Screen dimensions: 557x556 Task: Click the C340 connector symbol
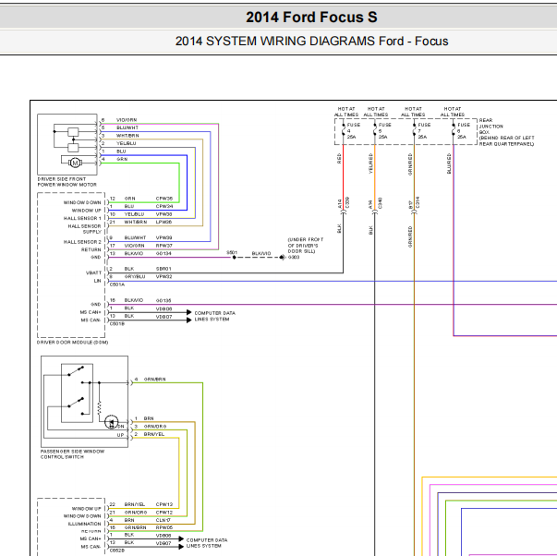coord(375,212)
